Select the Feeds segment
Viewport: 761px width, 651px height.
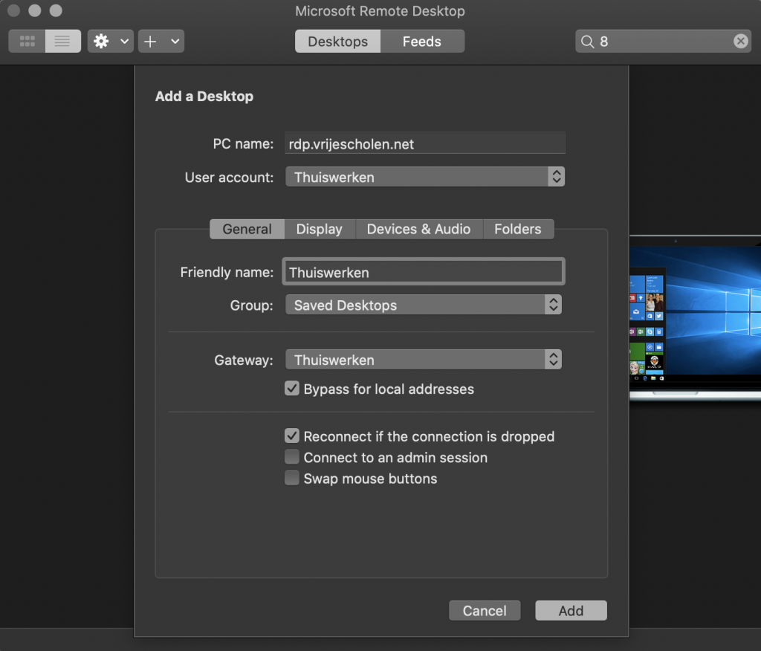422,42
